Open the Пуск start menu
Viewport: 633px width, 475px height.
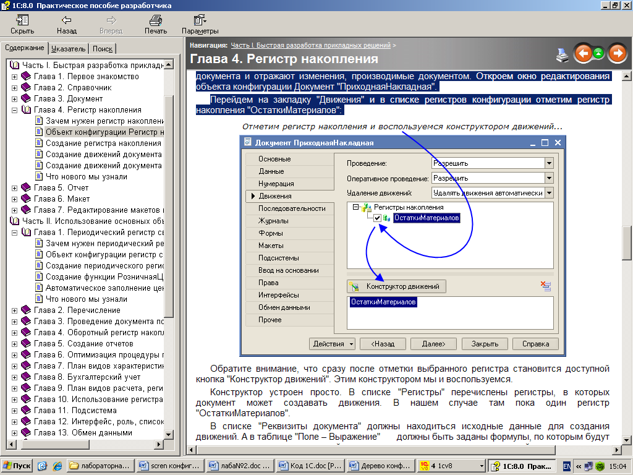tap(17, 466)
